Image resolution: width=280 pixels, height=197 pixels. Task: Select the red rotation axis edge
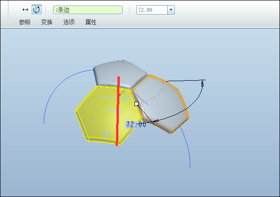coord(117,111)
